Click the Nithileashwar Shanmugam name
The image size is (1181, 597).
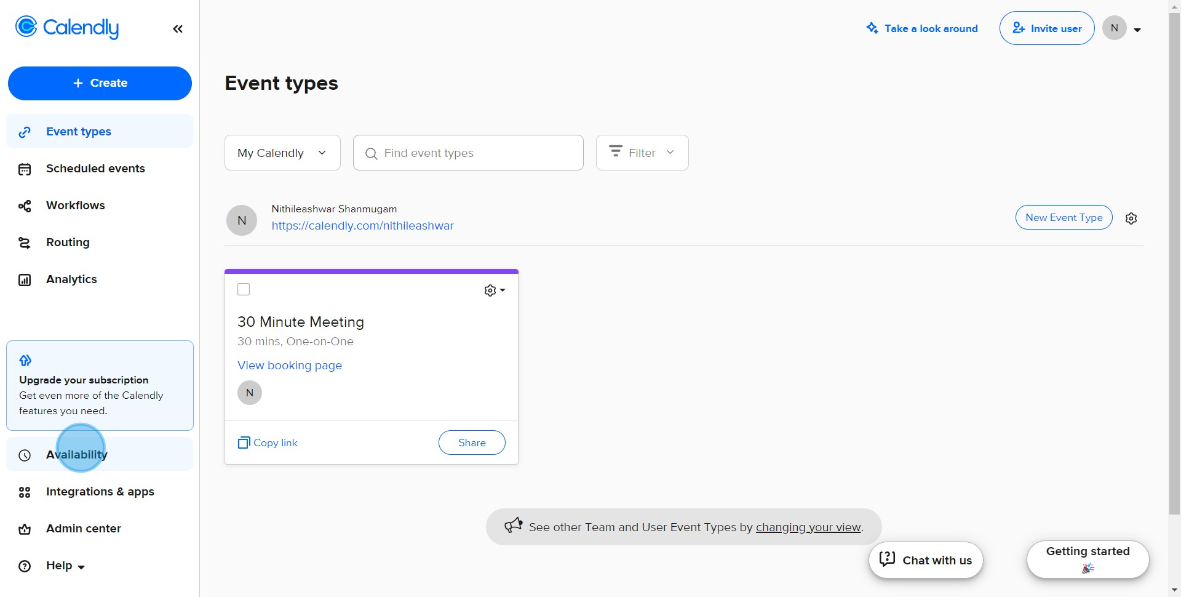point(334,209)
